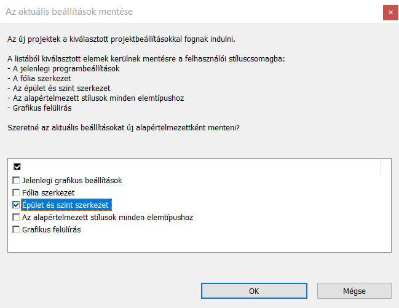Uncheck the Épület és szint szerkezet checkbox
Image resolution: width=399 pixels, height=308 pixels.
[x=17, y=205]
